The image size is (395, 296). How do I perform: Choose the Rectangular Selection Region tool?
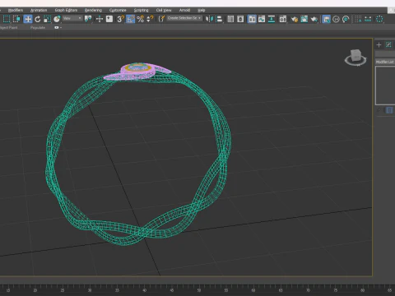point(7,19)
